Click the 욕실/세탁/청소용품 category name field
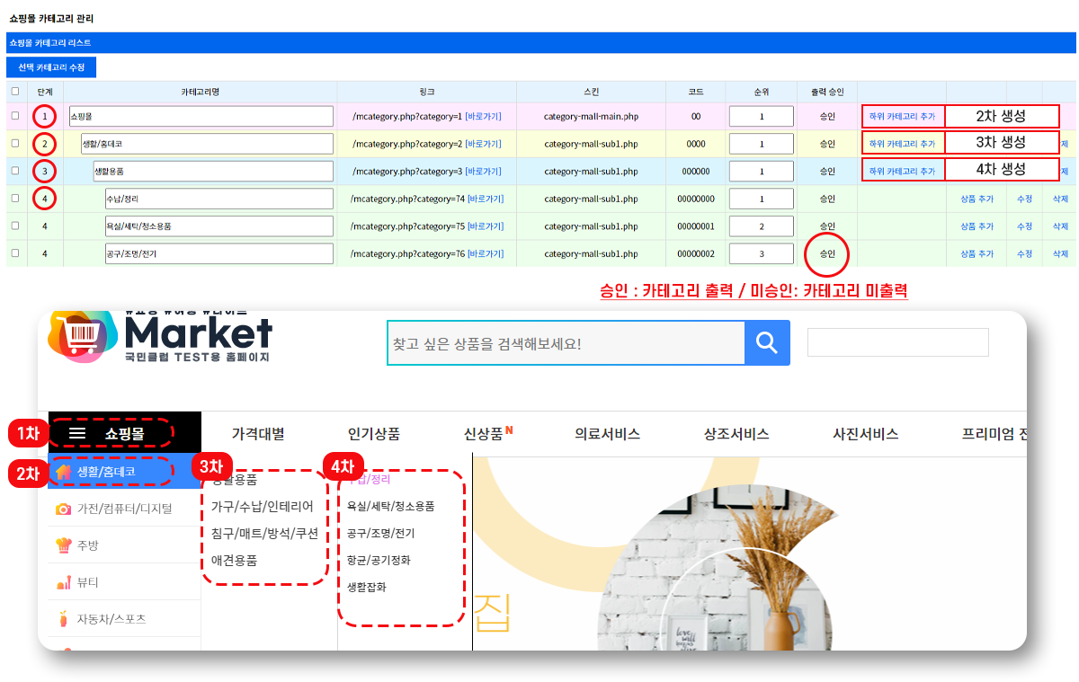 (218, 226)
